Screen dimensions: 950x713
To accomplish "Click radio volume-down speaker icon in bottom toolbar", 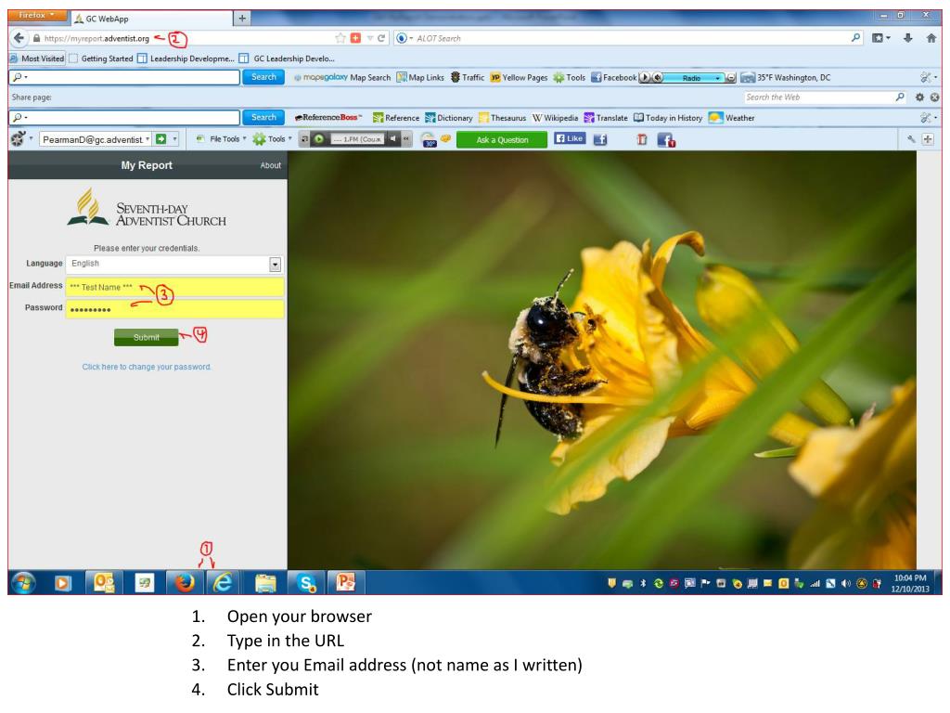I will click(393, 139).
